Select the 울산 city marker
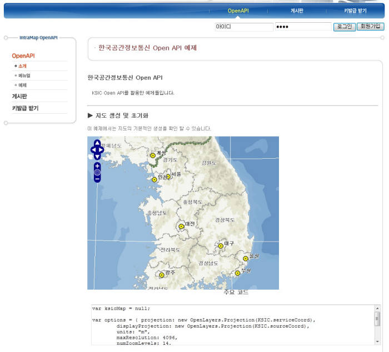This screenshot has height=352, width=389. (x=246, y=259)
